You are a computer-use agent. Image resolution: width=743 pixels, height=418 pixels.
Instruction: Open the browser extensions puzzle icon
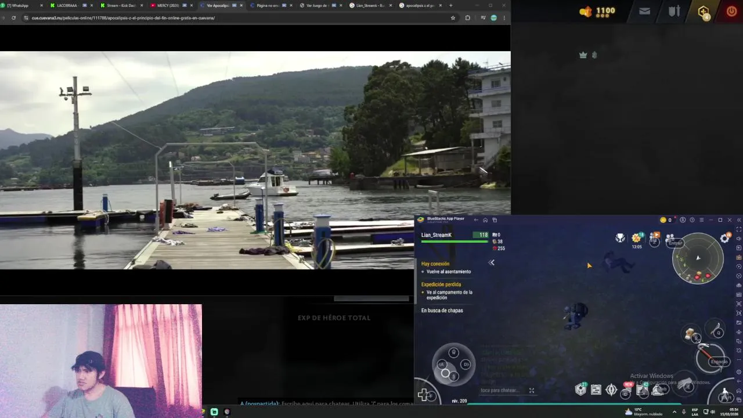point(467,18)
